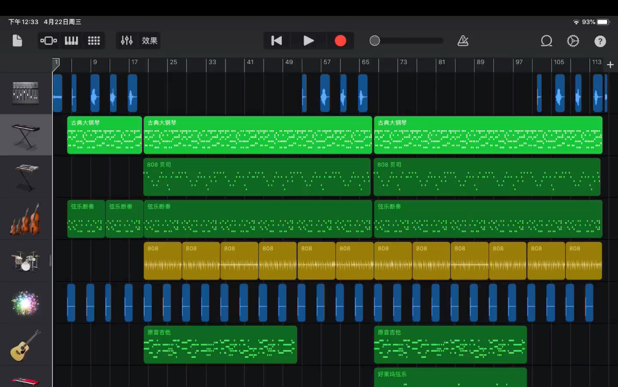Select the audio recorder mixer track header
This screenshot has width=618, height=387.
click(26, 93)
